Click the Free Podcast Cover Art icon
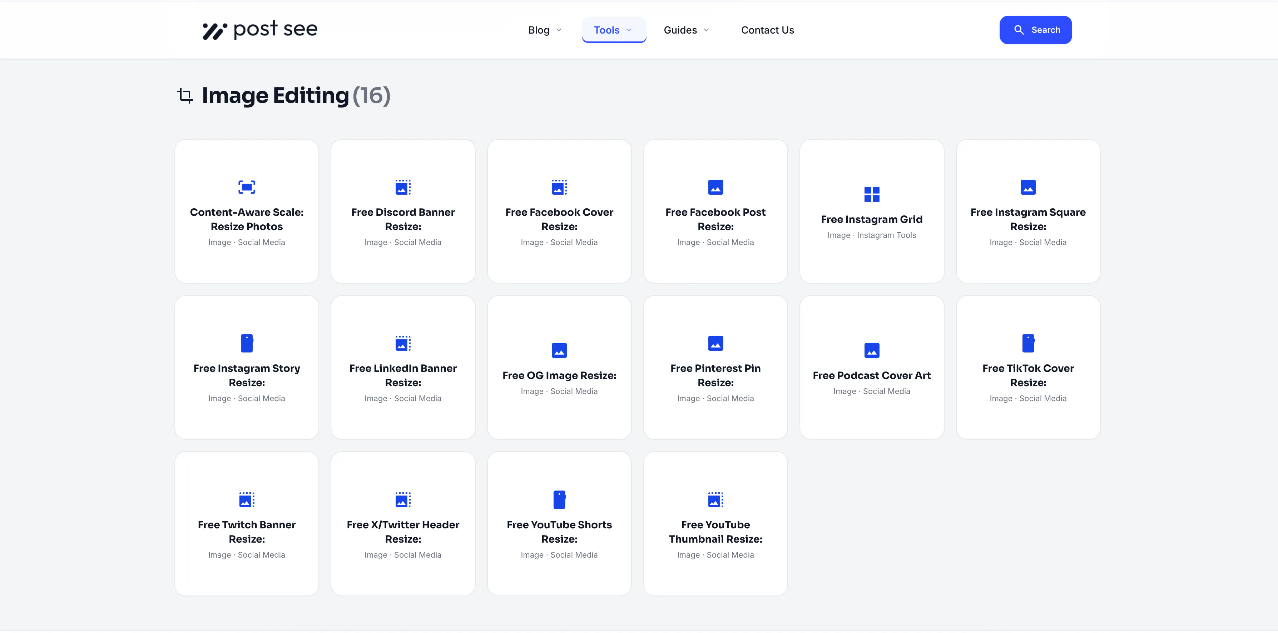The image size is (1278, 633). (x=872, y=350)
